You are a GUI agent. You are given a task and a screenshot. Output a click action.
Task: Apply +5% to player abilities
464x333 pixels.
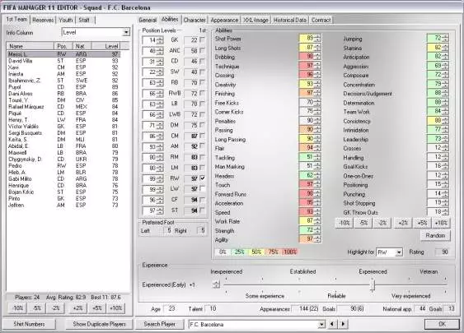click(422, 223)
